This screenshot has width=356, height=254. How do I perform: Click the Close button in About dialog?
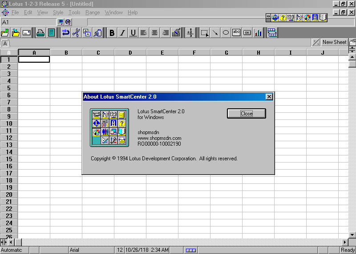tap(246, 114)
